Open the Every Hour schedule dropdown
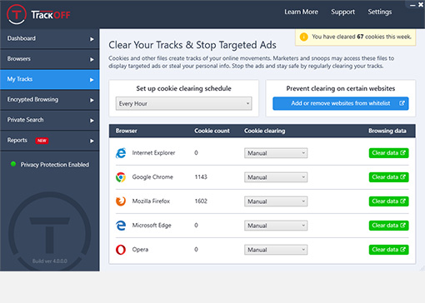Image resolution: width=425 pixels, height=303 pixels. (x=184, y=103)
